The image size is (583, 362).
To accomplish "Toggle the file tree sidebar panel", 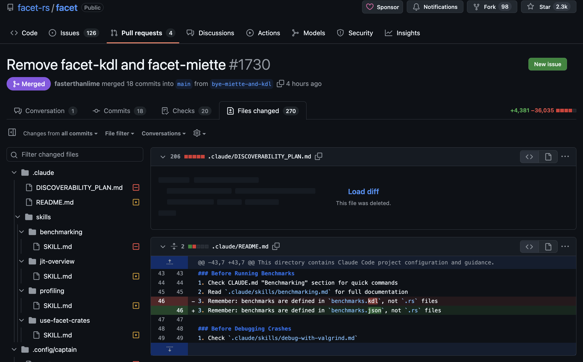I will pyautogui.click(x=12, y=132).
